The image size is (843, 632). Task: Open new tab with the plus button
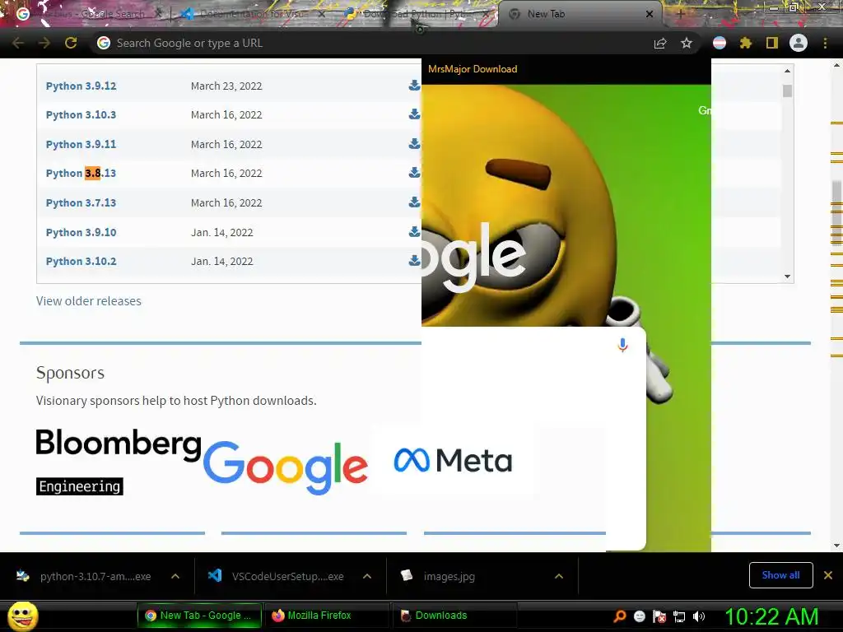(x=680, y=14)
